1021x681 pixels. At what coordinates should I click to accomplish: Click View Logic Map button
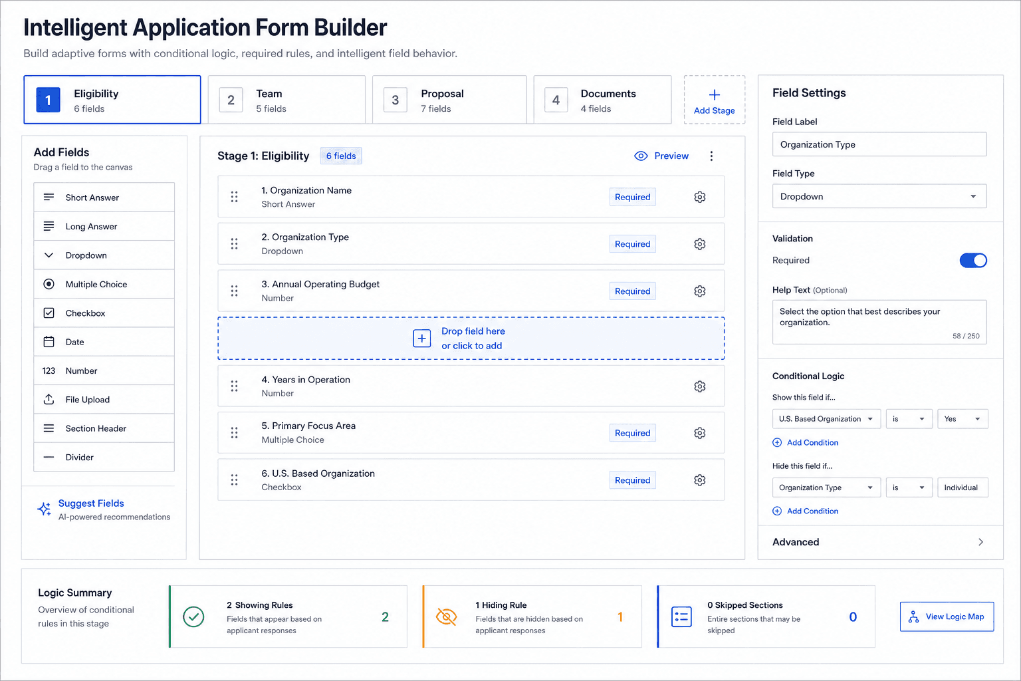(x=947, y=616)
